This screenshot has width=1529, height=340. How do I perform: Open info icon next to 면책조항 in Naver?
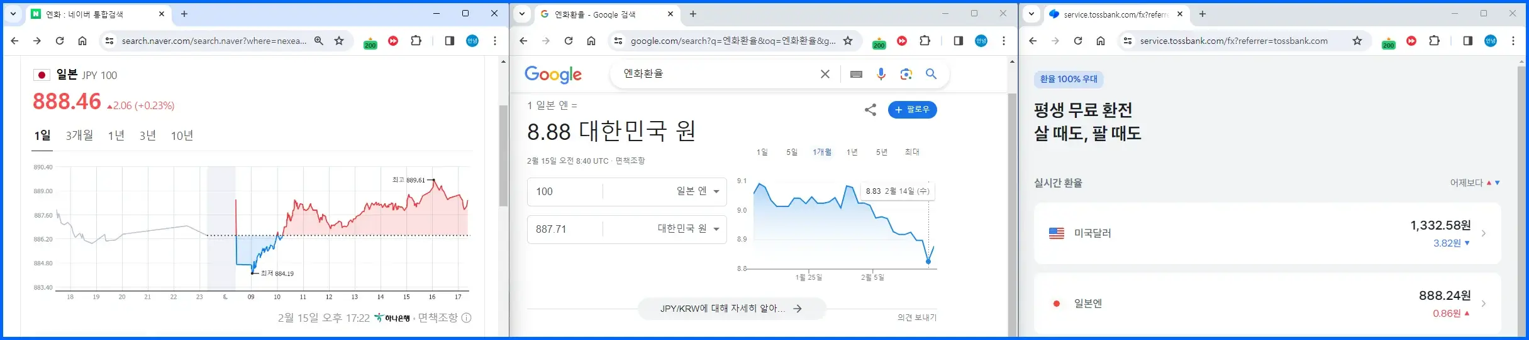467,318
